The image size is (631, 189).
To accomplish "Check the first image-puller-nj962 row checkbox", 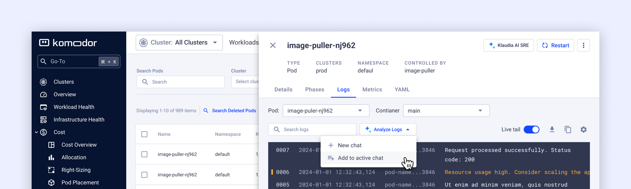I will (x=144, y=154).
